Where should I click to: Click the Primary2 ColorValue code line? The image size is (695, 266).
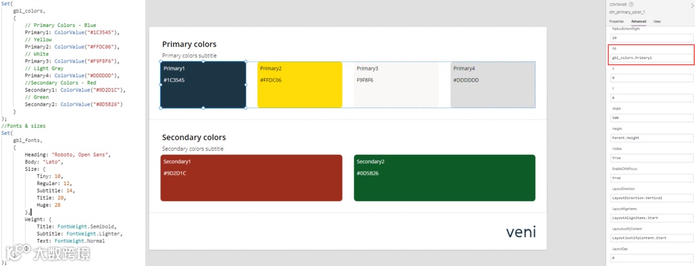(x=73, y=46)
